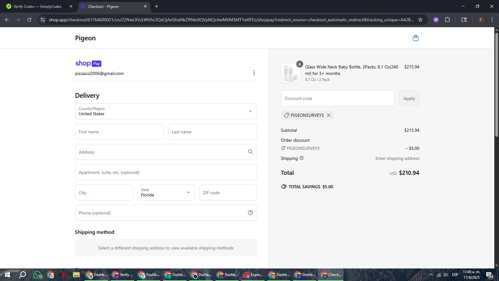
Task: Open the Chrome three-dot menu
Action: 492,20
